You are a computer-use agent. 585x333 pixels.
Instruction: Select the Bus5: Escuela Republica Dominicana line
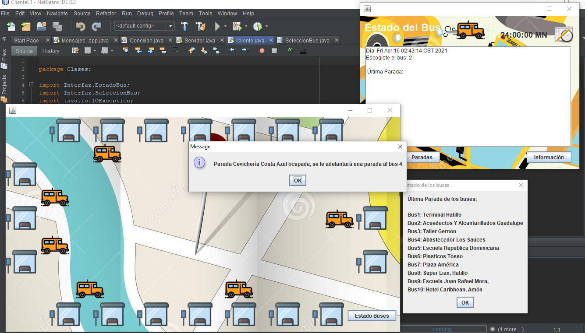tap(453, 248)
